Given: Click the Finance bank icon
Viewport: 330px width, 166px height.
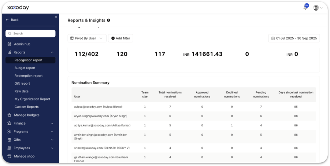Looking at the screenshot, I should 9,123.
